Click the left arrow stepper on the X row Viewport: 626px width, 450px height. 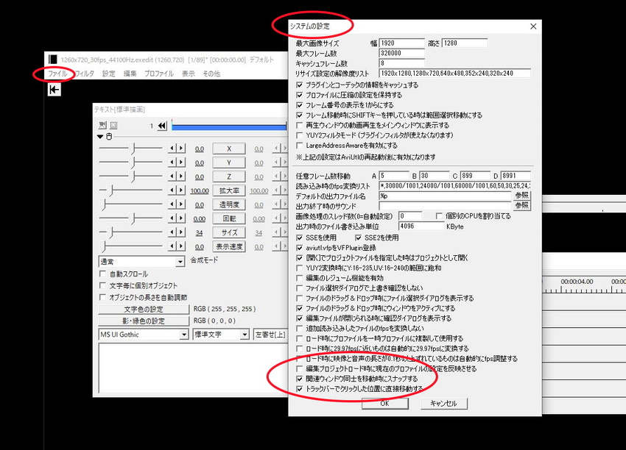tap(172, 149)
